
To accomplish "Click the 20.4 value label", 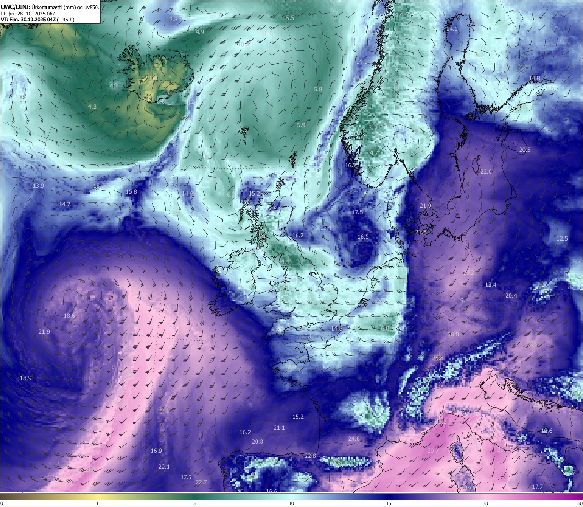I will 511,296.
